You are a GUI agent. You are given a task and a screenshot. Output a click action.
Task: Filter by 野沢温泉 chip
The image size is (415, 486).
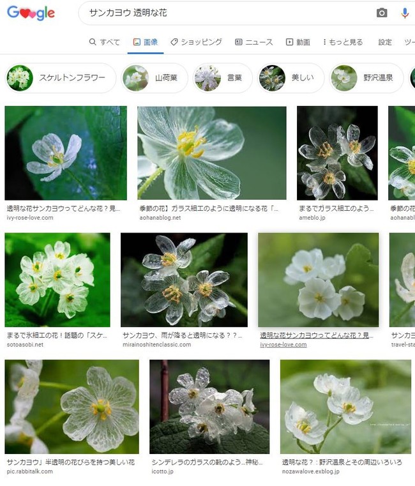366,78
